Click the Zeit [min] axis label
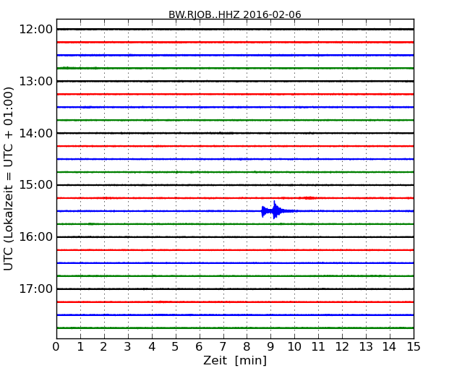 235,360
